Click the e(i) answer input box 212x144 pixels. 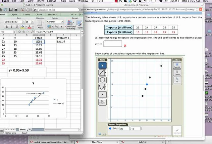[x=113, y=44]
